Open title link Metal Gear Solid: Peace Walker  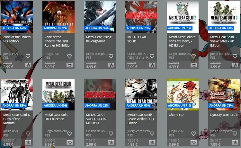[x=141, y=119]
